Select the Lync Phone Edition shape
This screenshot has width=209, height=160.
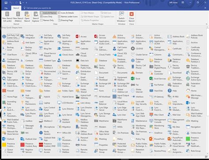[x=28, y=115]
